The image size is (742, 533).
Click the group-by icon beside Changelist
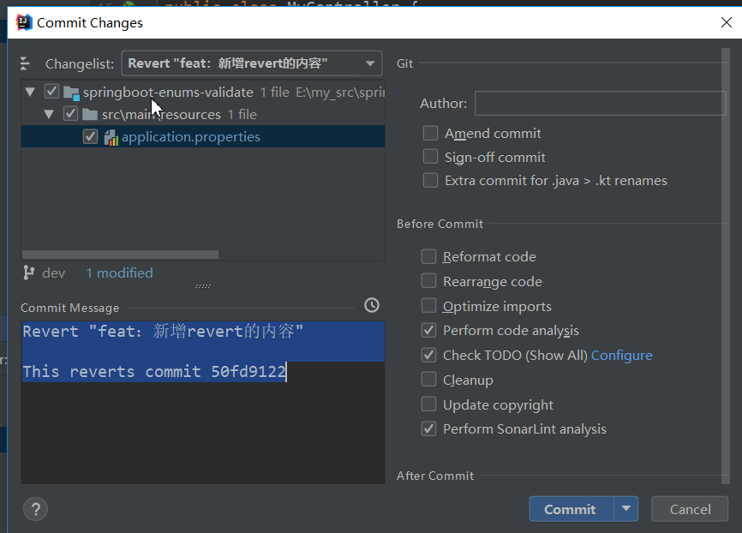coord(25,63)
